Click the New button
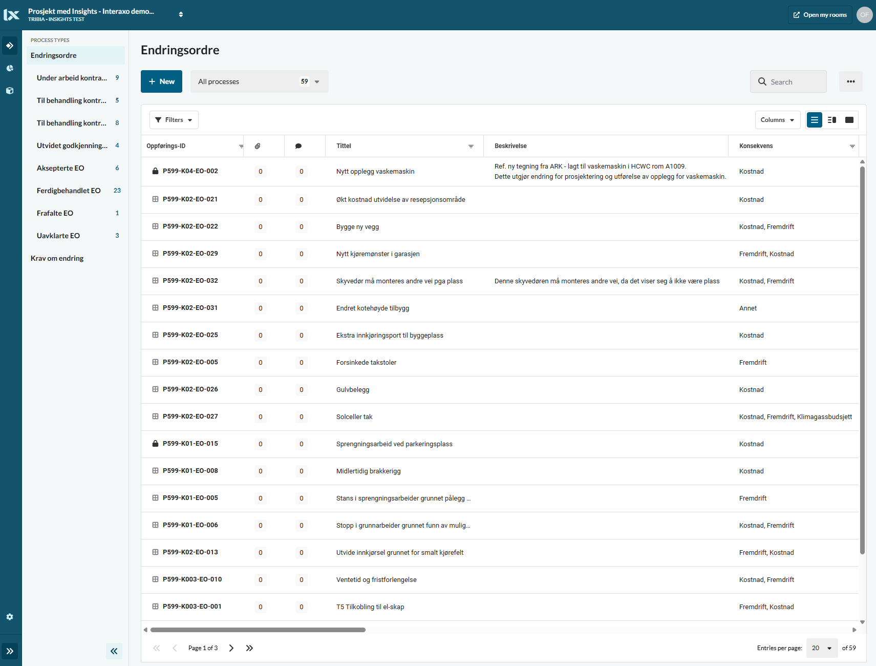The width and height of the screenshot is (876, 666). 161,81
